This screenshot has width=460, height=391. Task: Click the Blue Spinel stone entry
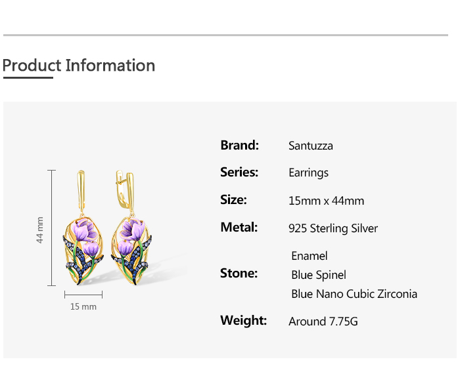click(319, 275)
